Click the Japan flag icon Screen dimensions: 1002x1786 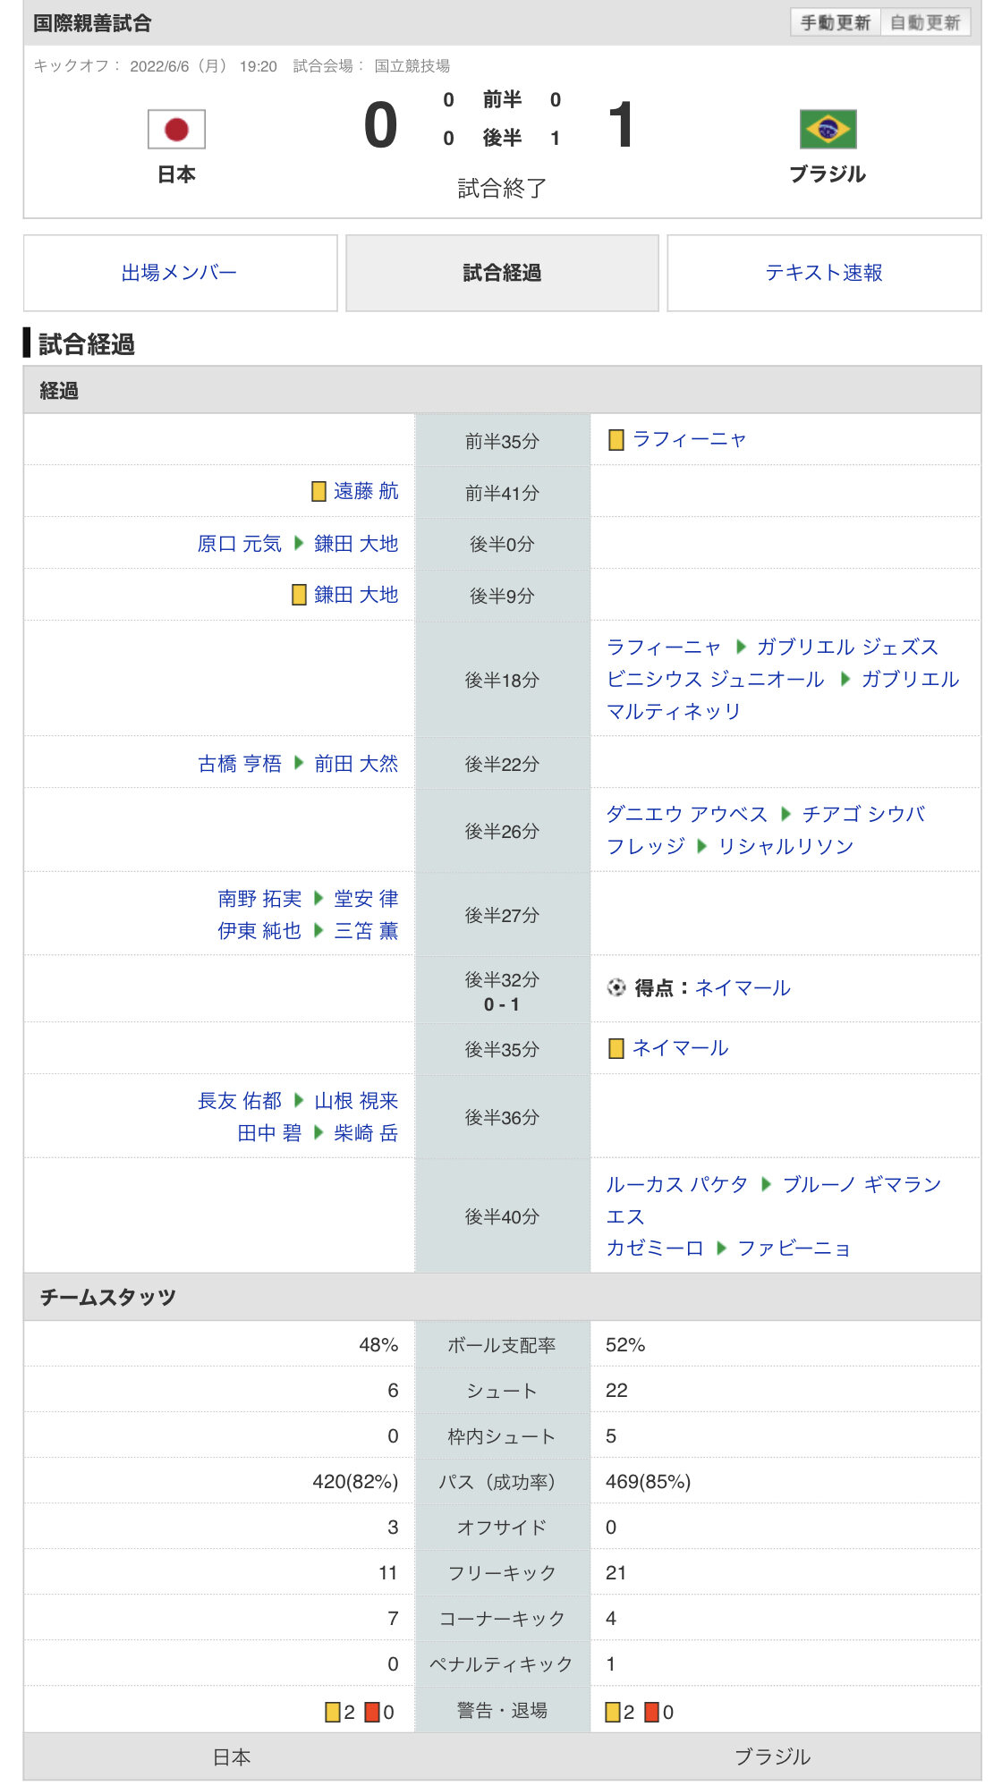[176, 130]
